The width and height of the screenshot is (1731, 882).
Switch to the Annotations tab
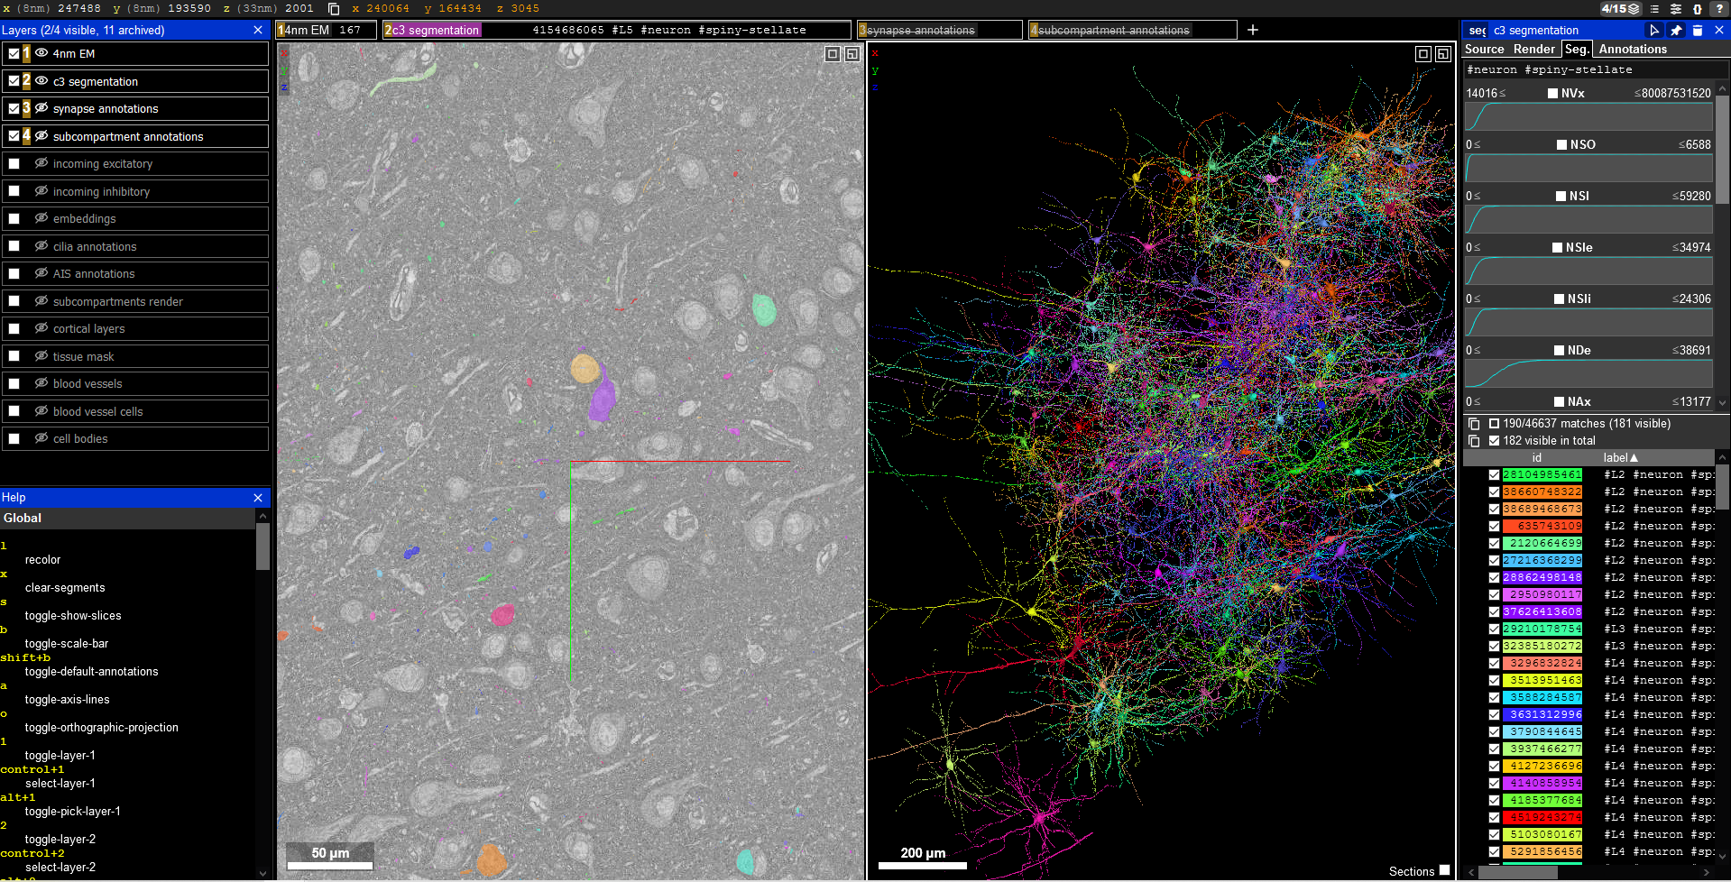pos(1633,50)
